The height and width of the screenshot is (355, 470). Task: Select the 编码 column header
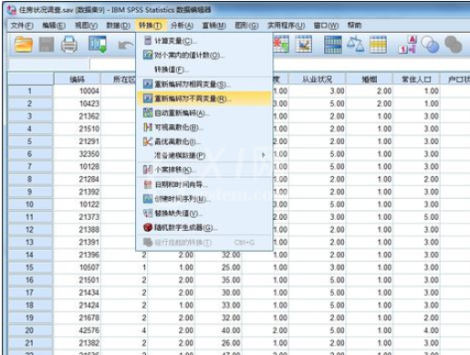78,79
